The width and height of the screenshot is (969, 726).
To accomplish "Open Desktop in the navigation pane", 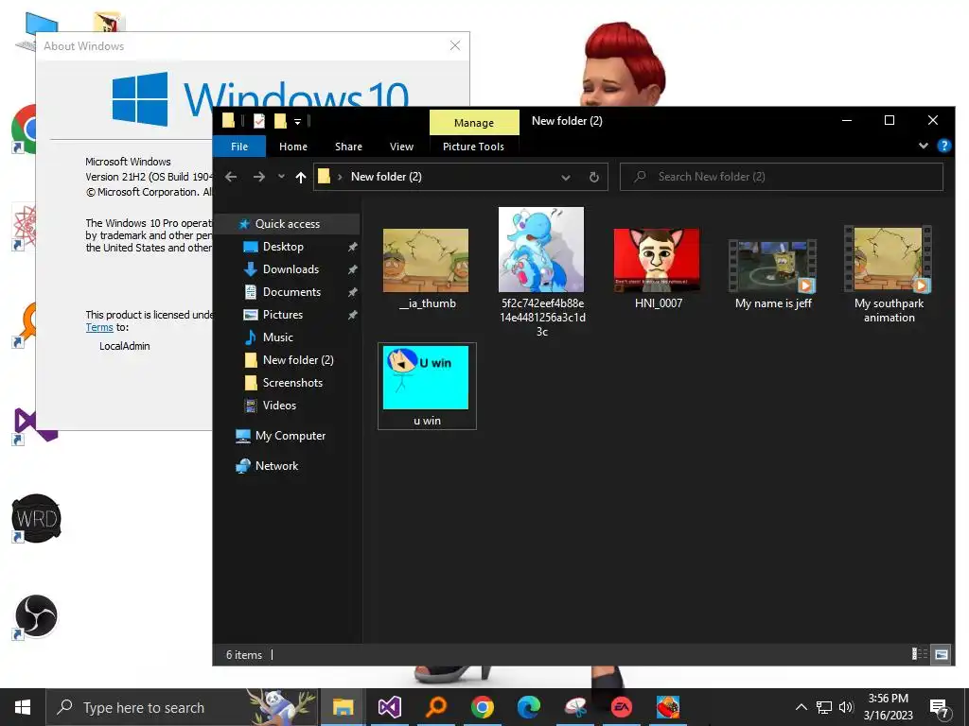I will [283, 247].
